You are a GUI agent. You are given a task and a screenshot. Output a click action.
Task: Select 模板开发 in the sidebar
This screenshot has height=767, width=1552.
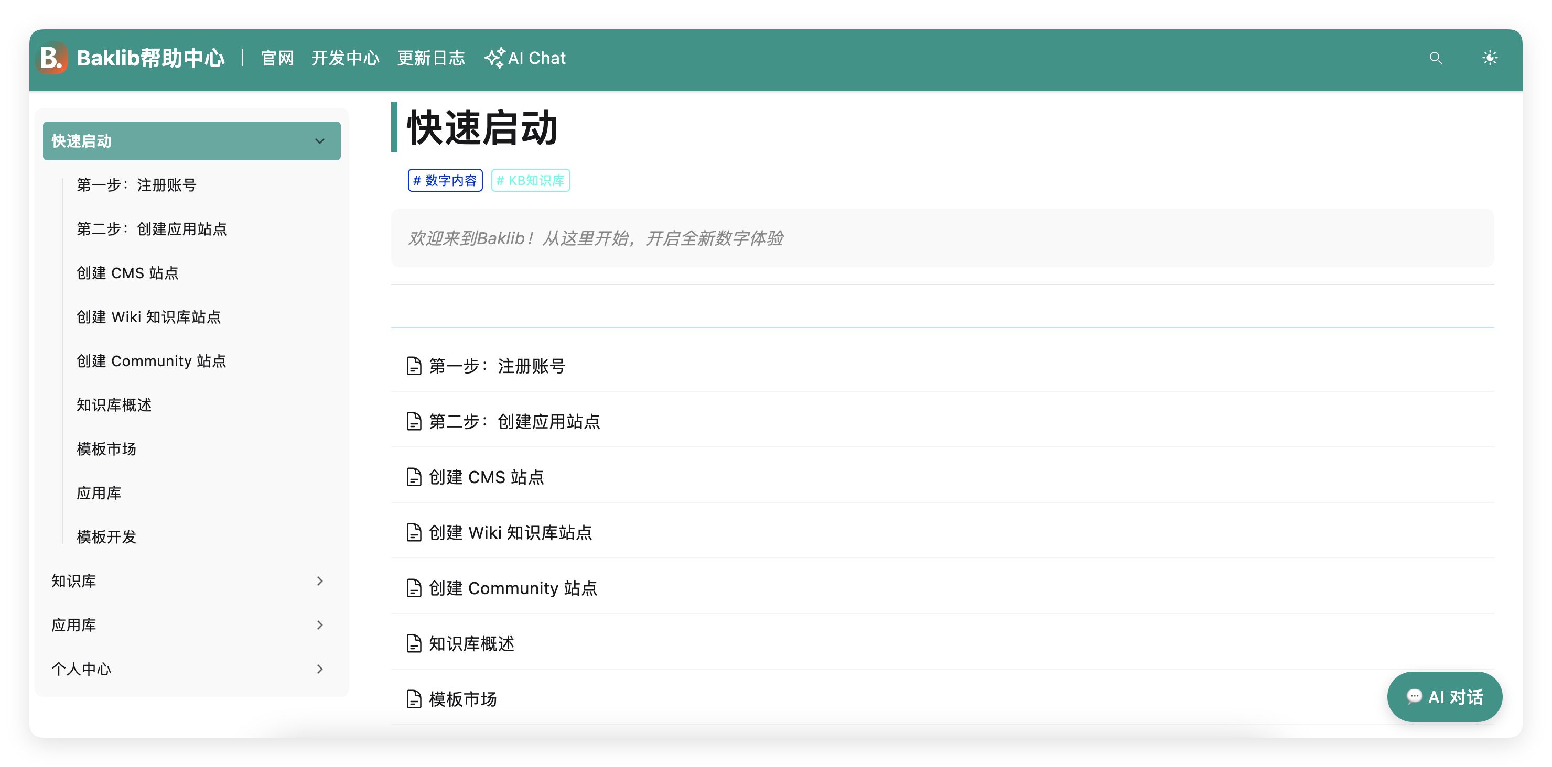click(x=106, y=536)
